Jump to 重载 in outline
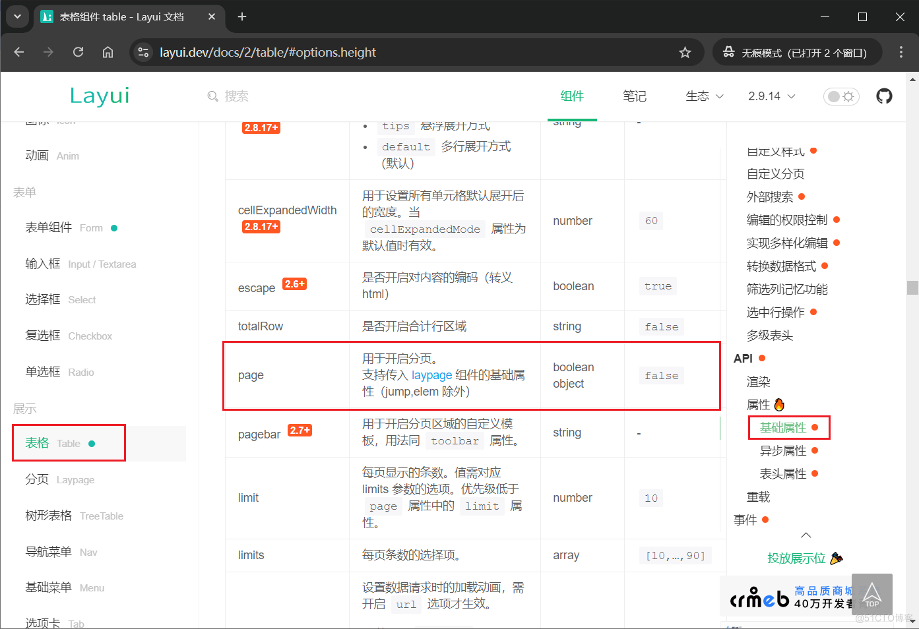Screen dimensions: 919x629 758,497
